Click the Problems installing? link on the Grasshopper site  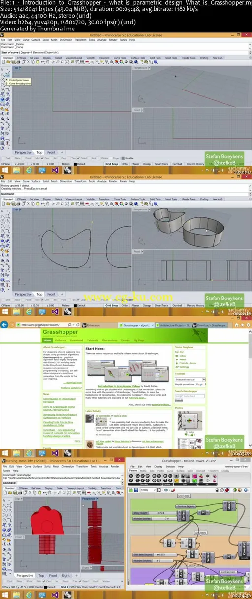(x=72, y=388)
